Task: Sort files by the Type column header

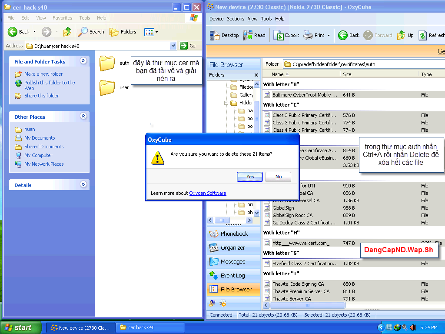Action: pos(432,74)
